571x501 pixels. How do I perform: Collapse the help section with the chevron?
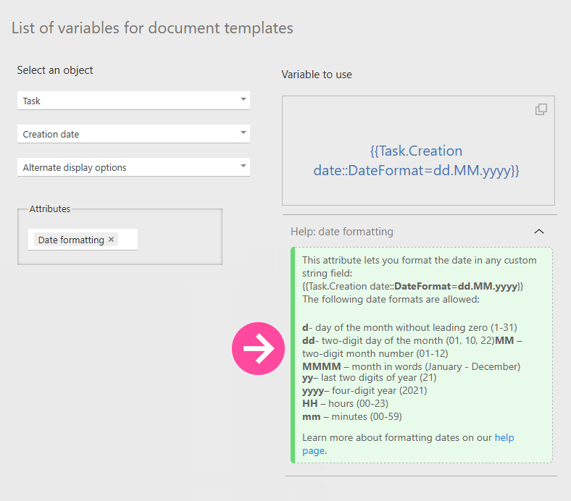[x=538, y=232]
